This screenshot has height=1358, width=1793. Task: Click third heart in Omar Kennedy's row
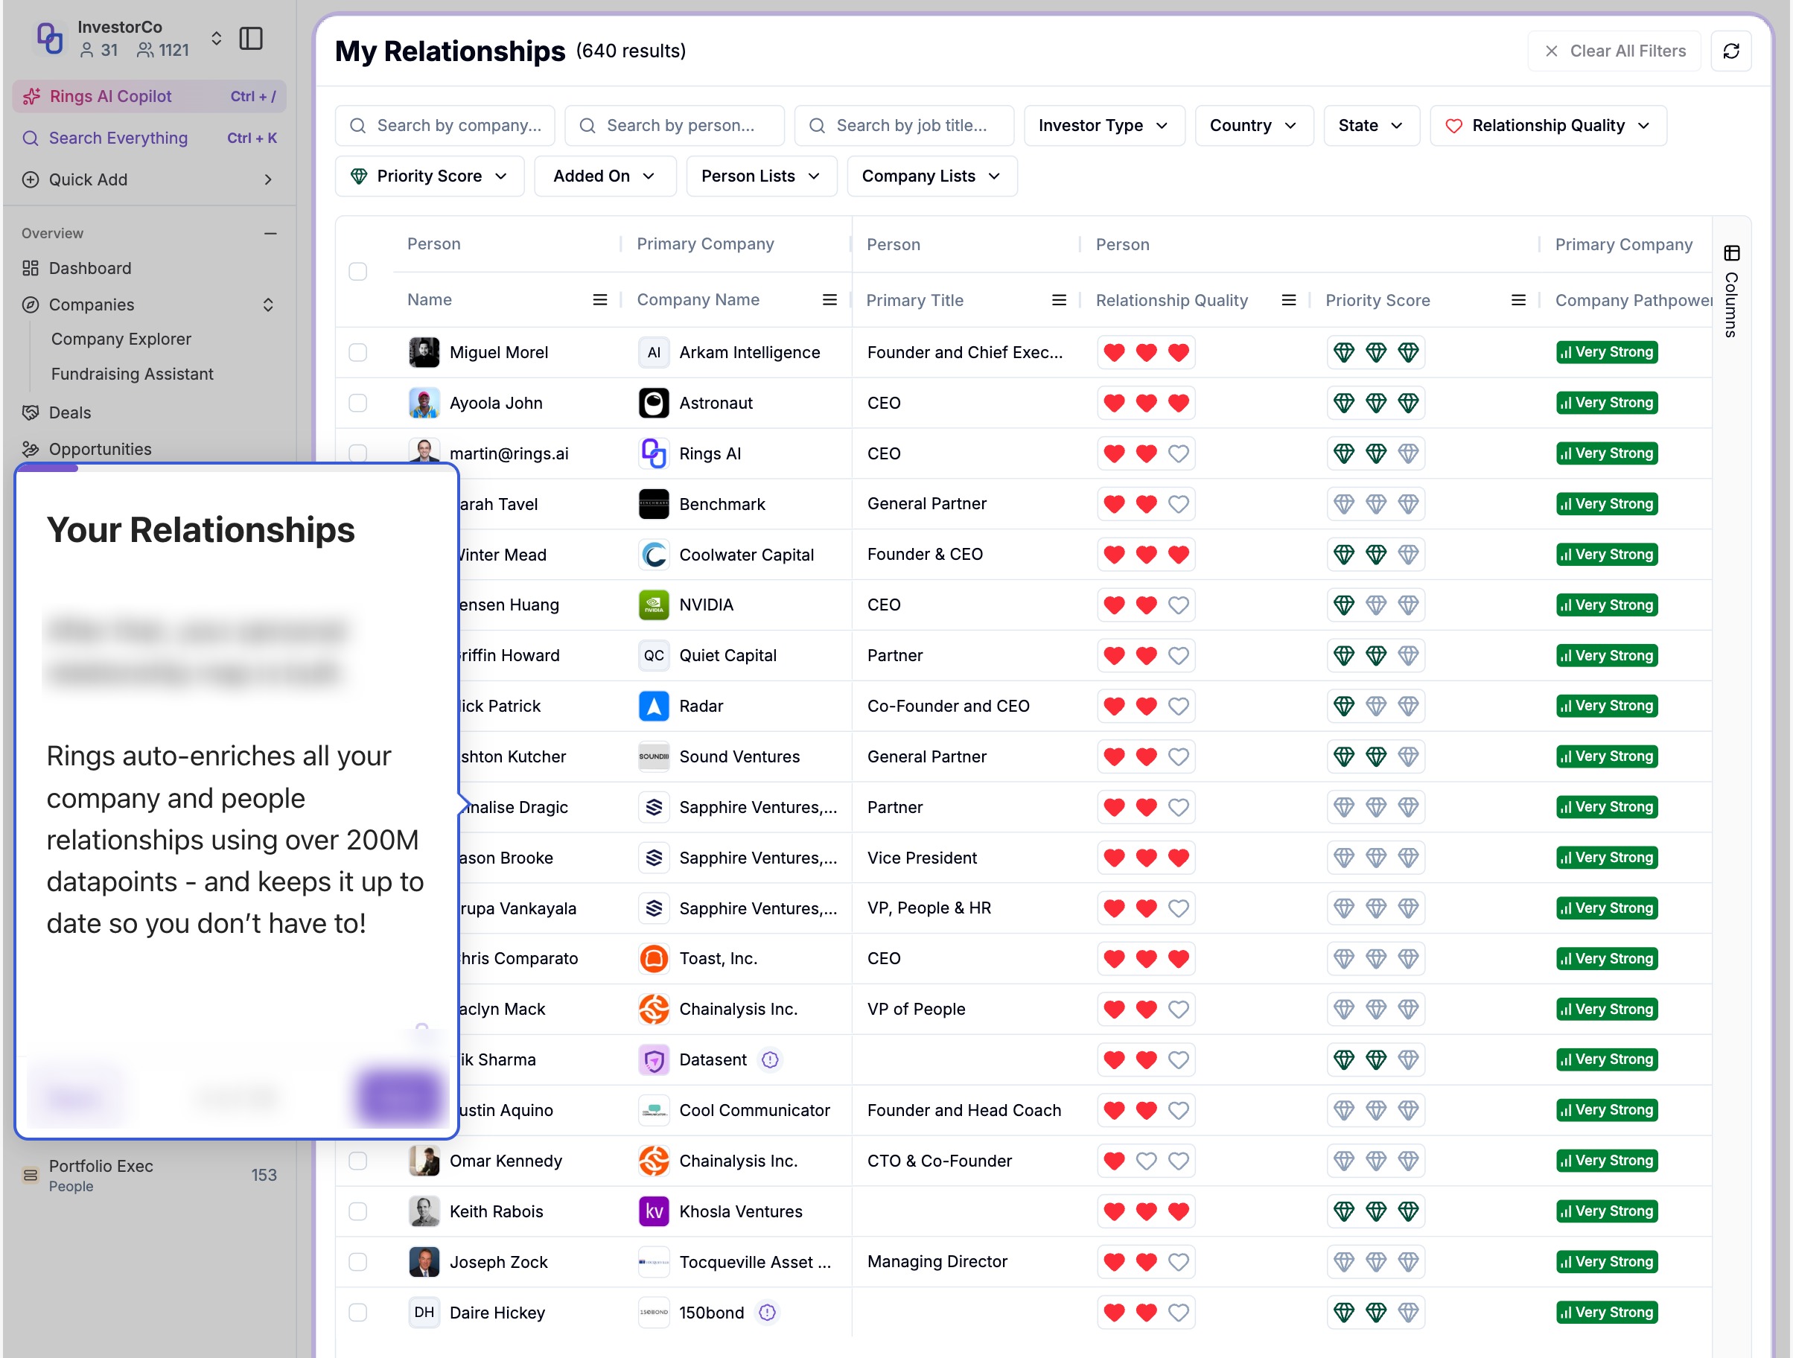(1178, 1161)
